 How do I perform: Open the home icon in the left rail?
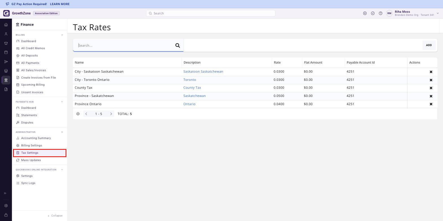coord(6,25)
